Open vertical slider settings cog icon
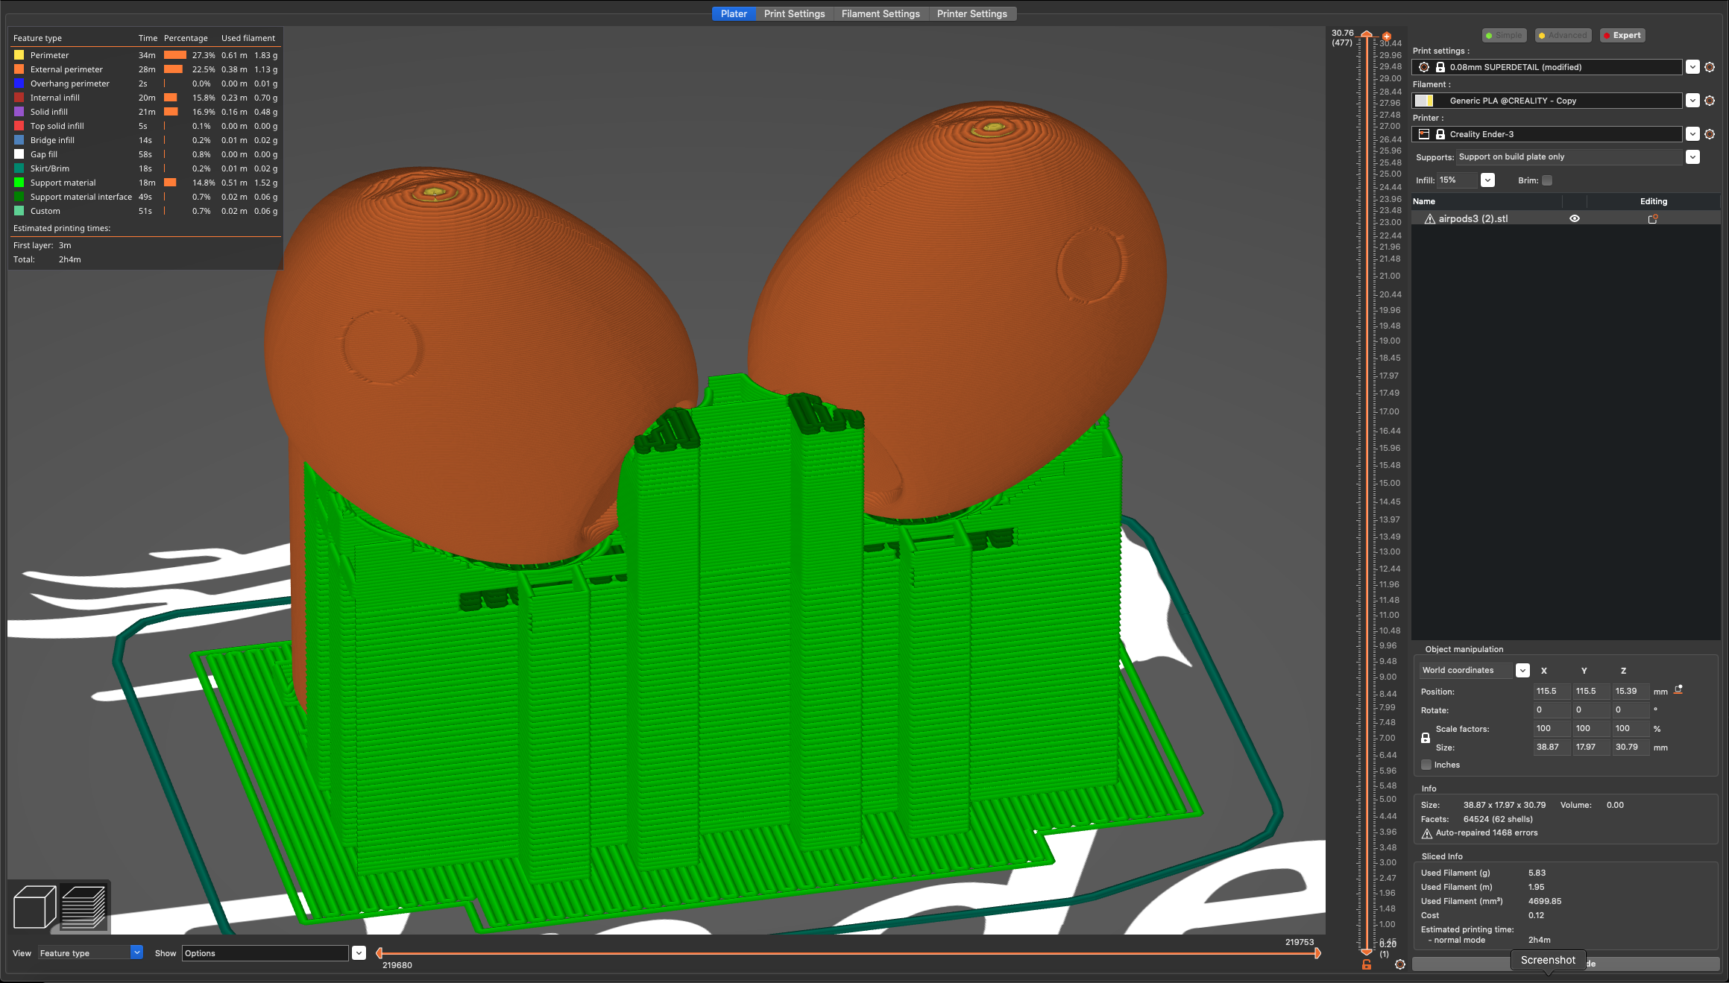 [1400, 964]
